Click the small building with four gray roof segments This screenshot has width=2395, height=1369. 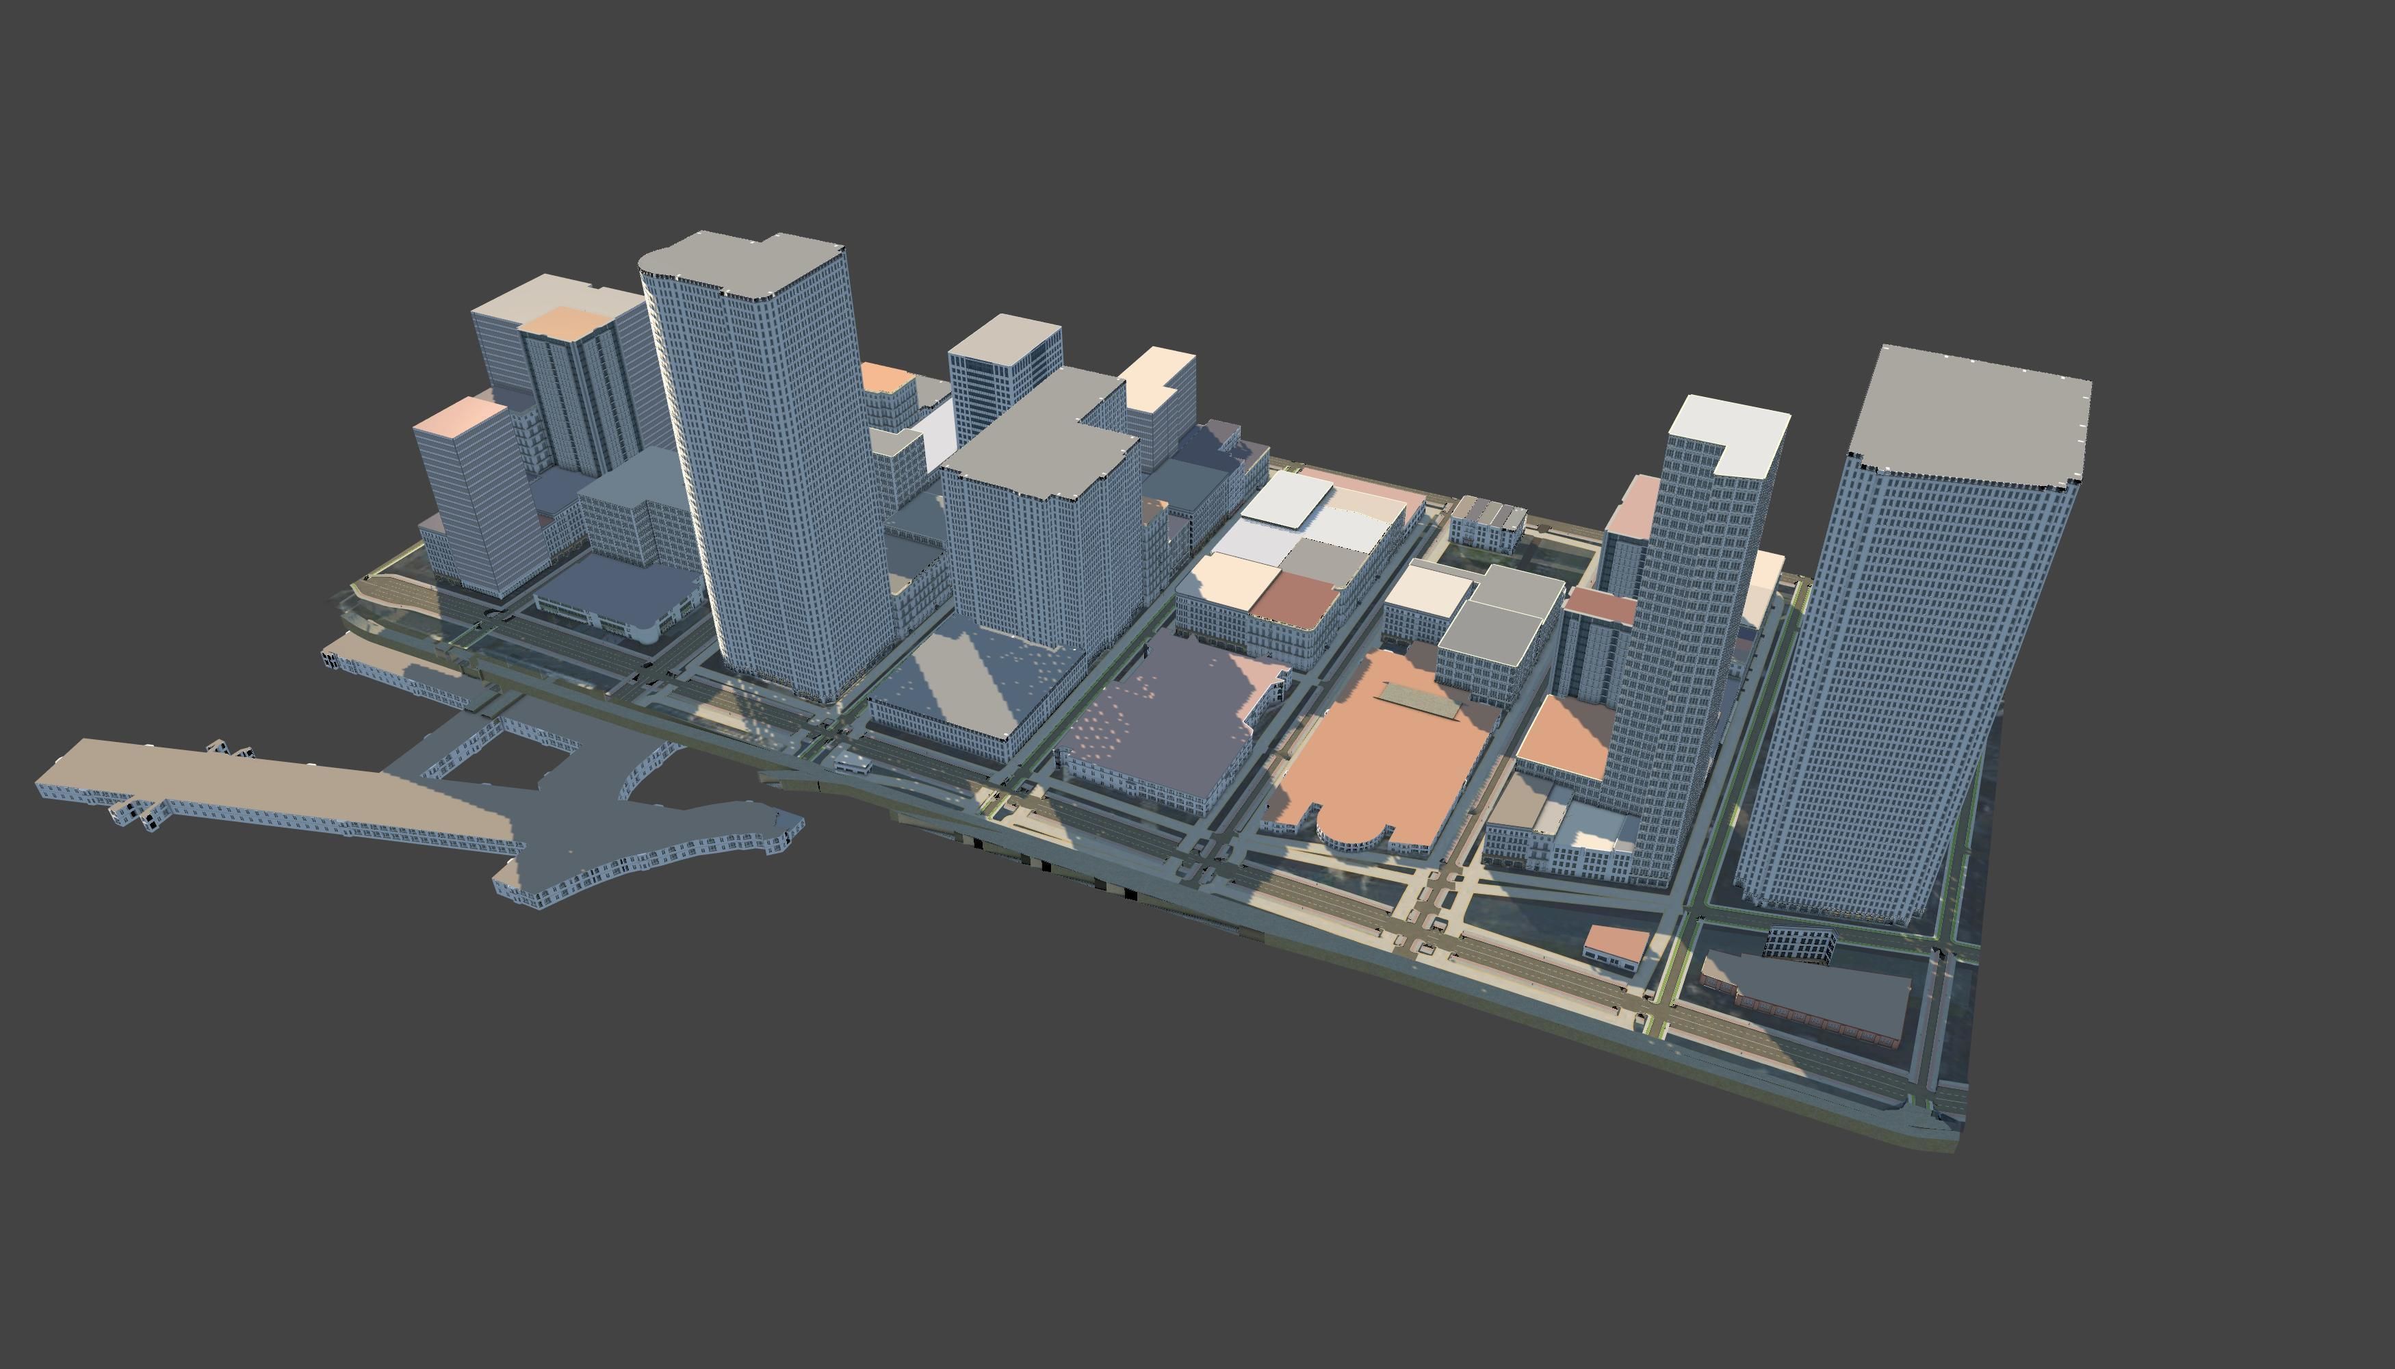tap(1487, 524)
